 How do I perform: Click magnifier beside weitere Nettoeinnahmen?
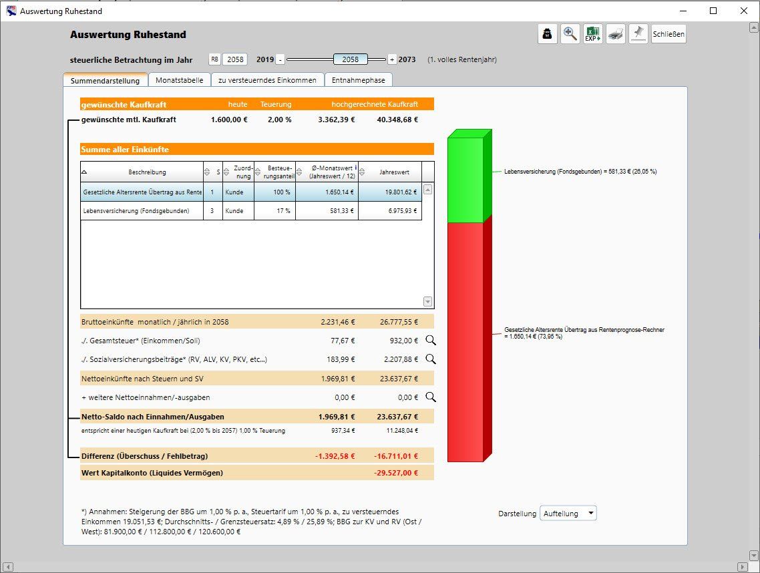431,397
